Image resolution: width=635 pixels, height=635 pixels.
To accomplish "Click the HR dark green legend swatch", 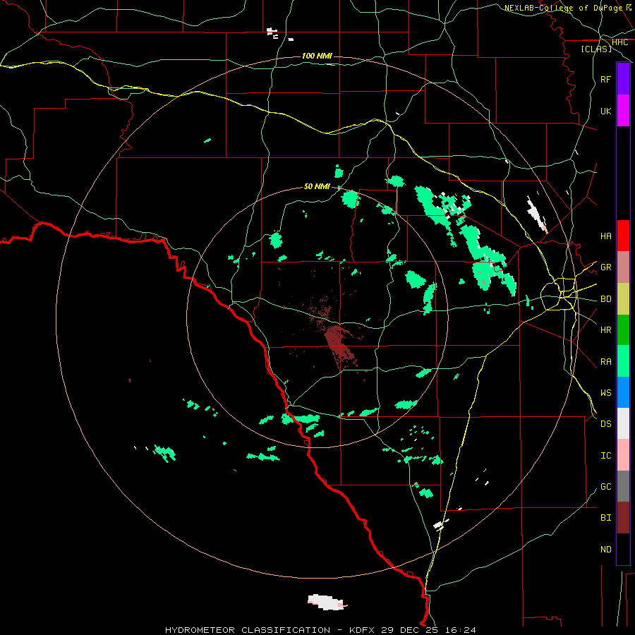I will (623, 330).
